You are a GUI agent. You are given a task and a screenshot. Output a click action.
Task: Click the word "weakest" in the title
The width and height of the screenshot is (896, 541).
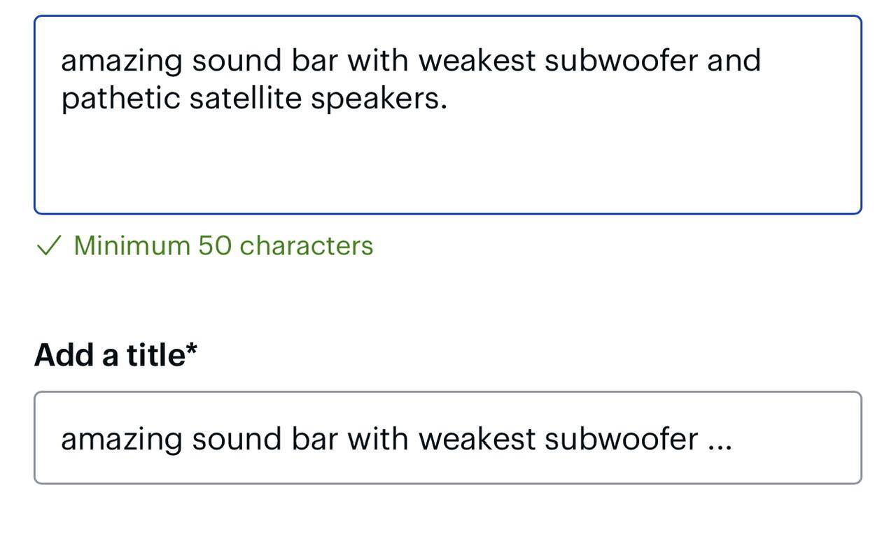477,439
